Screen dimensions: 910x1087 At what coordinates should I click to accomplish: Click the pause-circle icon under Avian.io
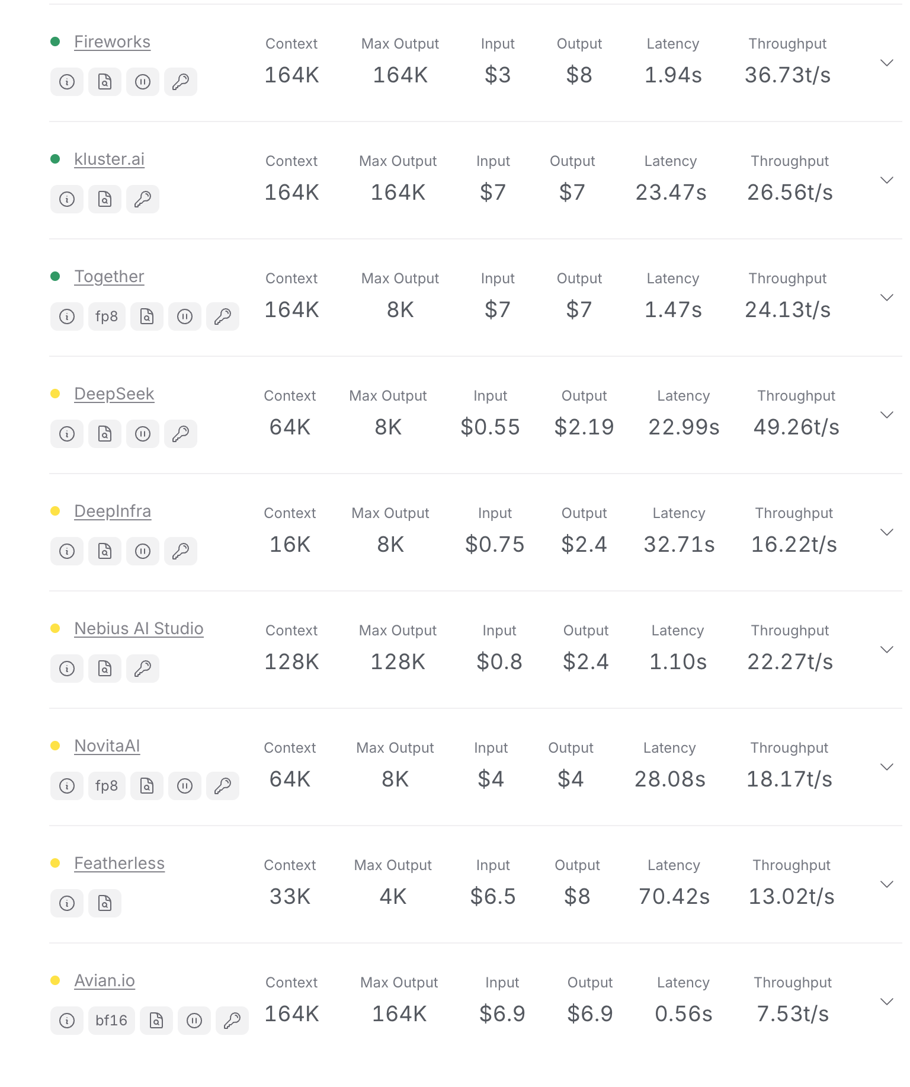point(194,1021)
